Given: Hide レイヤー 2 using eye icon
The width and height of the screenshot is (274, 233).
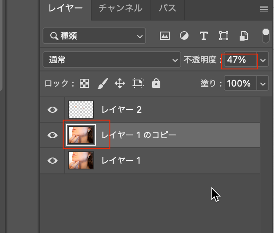Looking at the screenshot, I should [x=53, y=110].
